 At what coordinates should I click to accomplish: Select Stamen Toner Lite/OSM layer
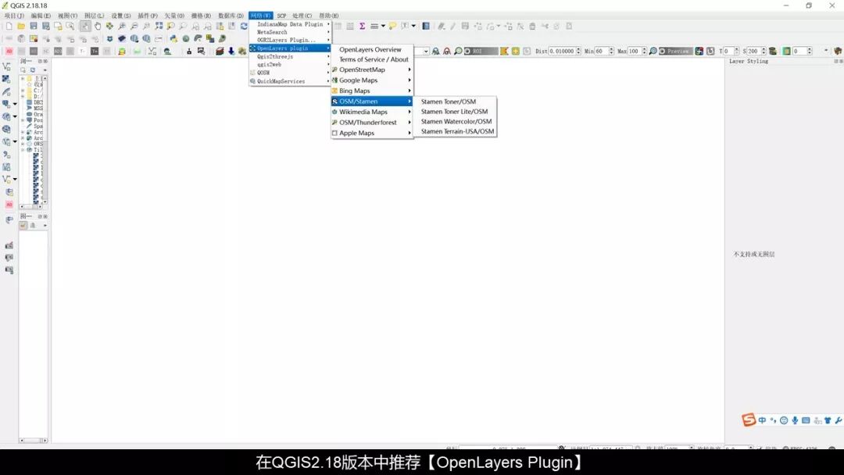456,112
